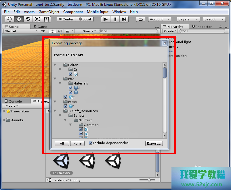
Task: Click the None button
Action: [77, 143]
